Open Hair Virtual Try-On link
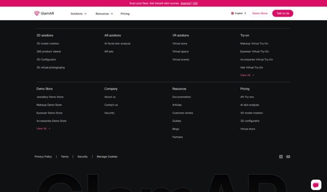This screenshot has height=192, width=327. point(252,67)
